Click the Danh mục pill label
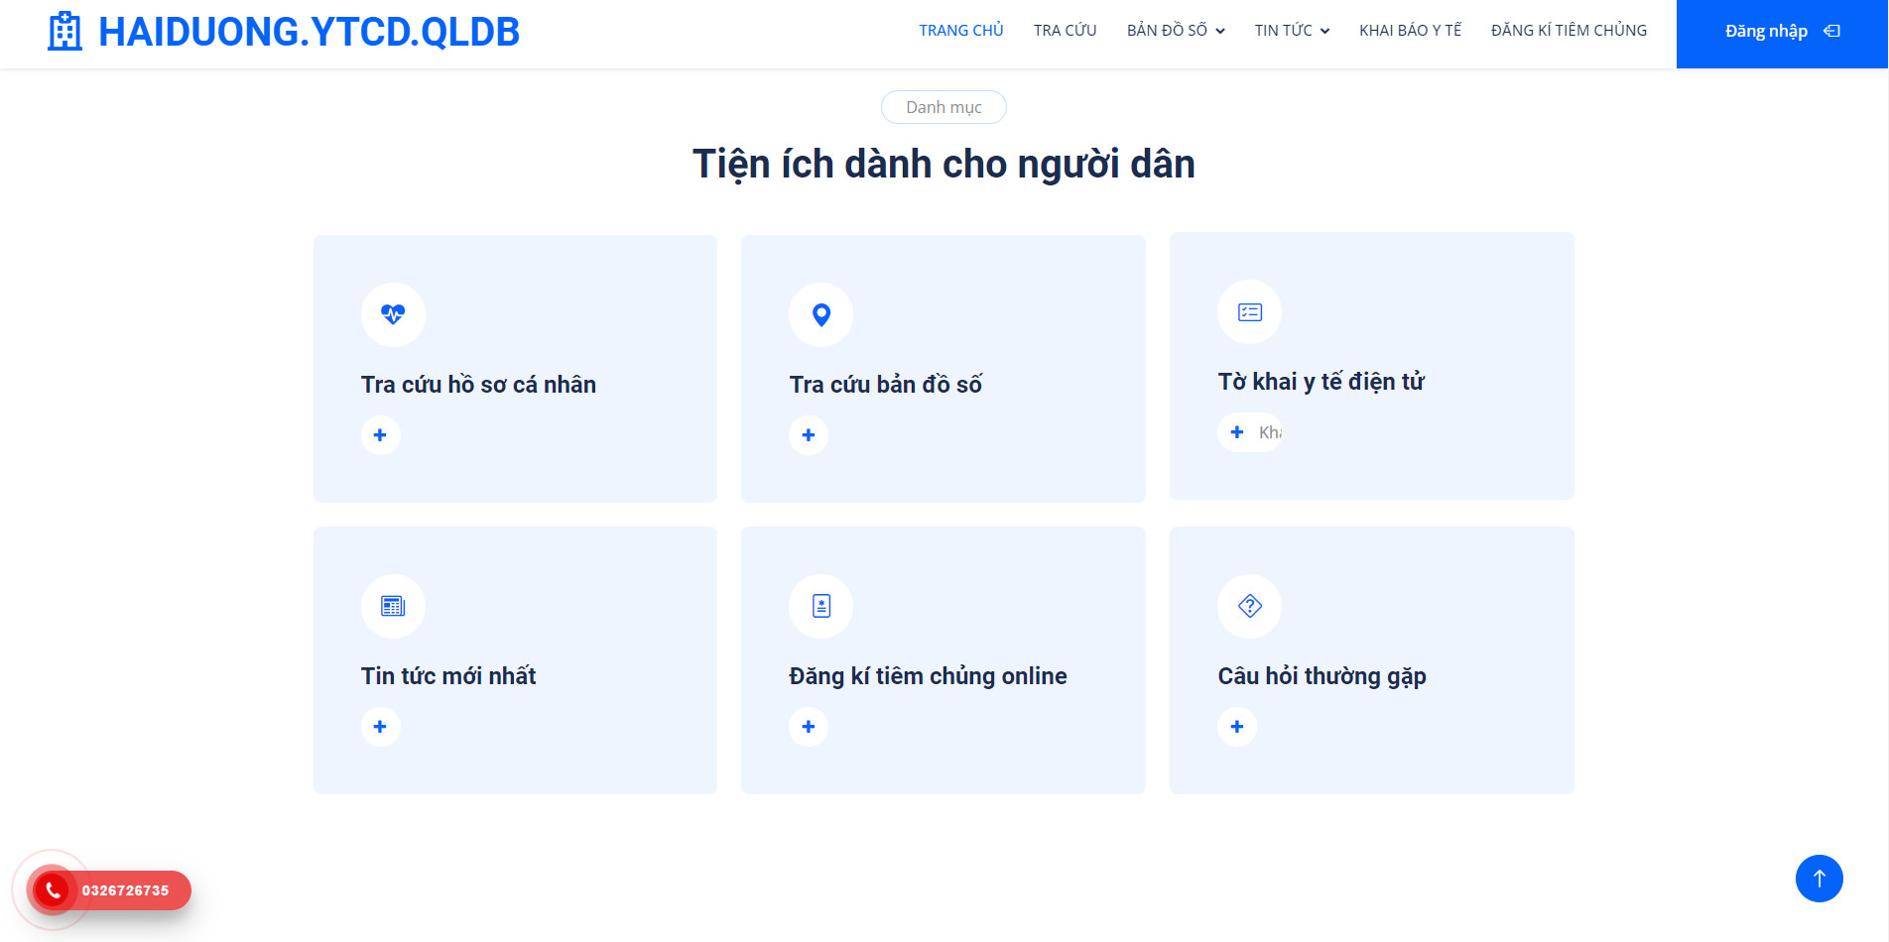 point(944,107)
